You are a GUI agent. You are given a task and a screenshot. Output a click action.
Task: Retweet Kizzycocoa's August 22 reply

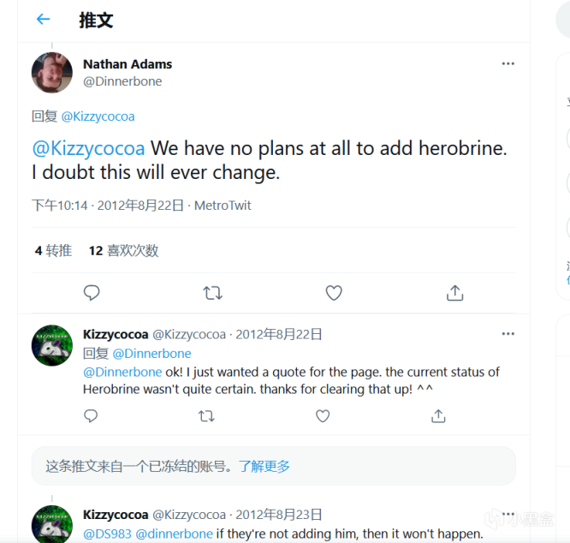click(206, 416)
